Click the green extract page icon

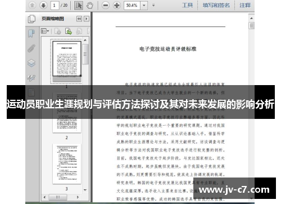[x=69, y=31]
